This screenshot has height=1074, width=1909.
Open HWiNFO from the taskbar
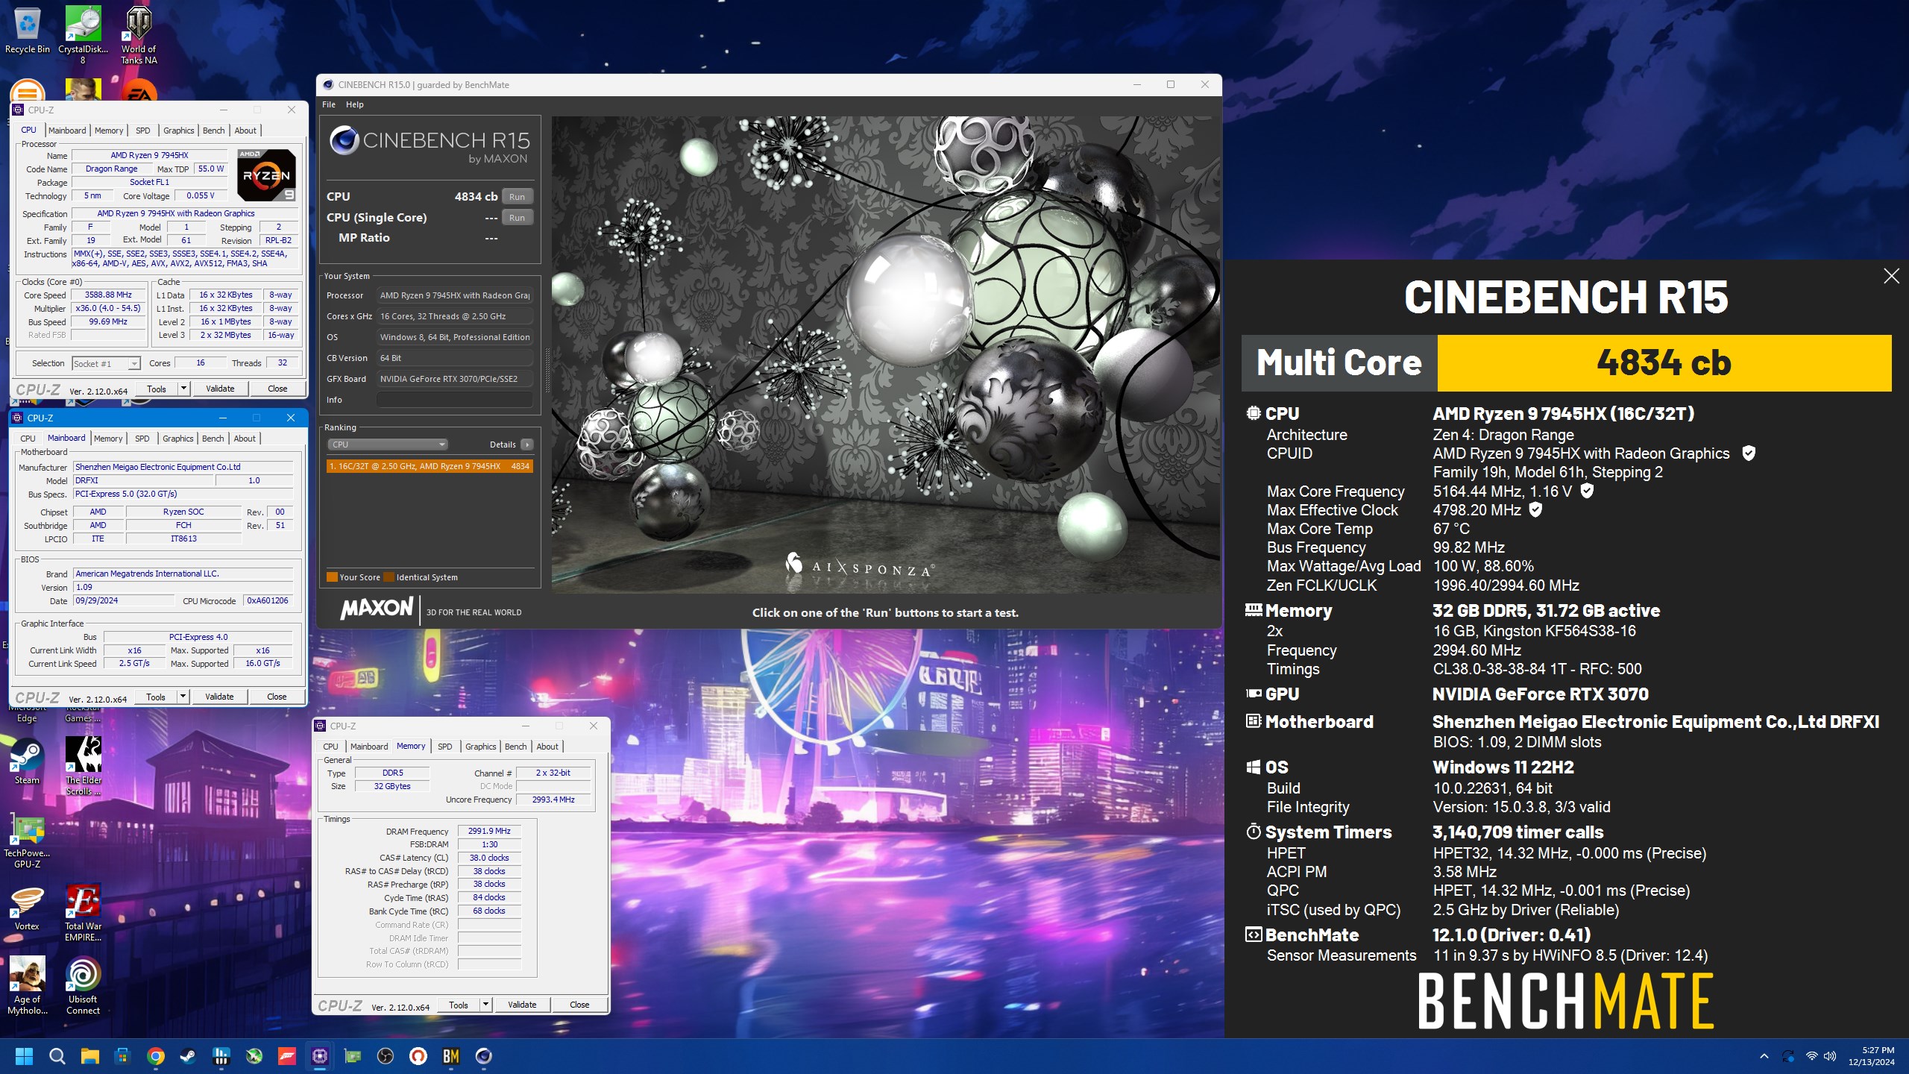point(221,1056)
